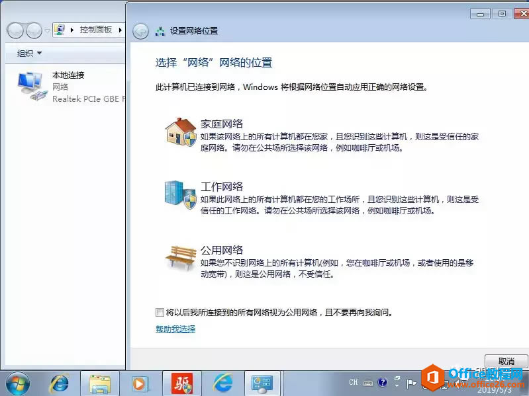The height and width of the screenshot is (396, 529).
Task: Open Windows Explorer folder icon on taskbar
Action: [x=100, y=384]
